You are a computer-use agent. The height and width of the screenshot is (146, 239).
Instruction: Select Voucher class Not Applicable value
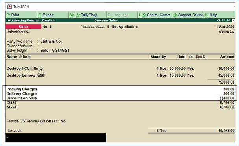coord(124,27)
